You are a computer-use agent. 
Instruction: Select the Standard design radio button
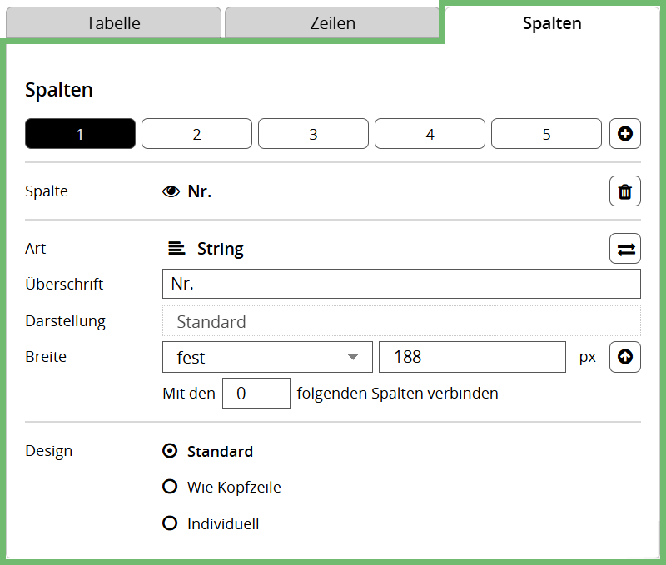coord(171,451)
